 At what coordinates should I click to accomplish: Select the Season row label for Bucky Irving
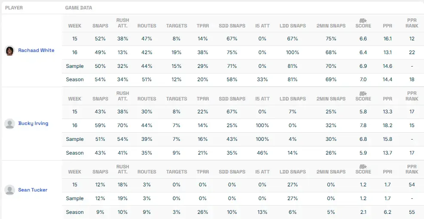click(75, 153)
